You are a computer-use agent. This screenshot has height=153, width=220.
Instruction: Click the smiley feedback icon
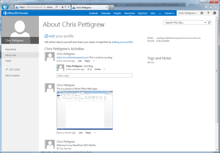[x=214, y=13]
